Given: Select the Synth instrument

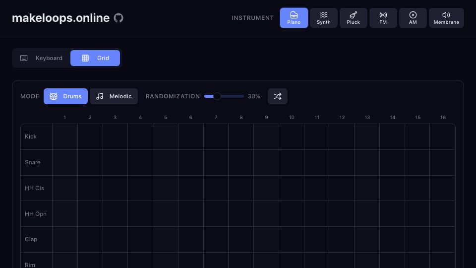Looking at the screenshot, I should 324,18.
